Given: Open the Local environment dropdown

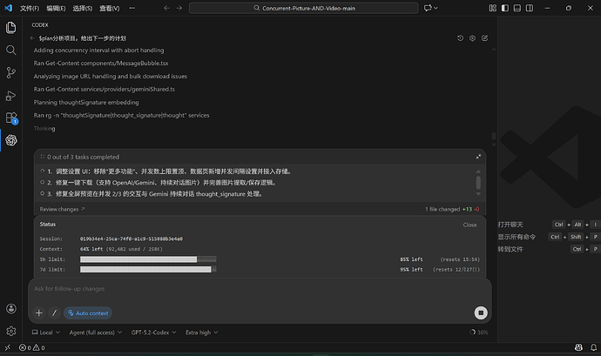Looking at the screenshot, I should point(46,332).
